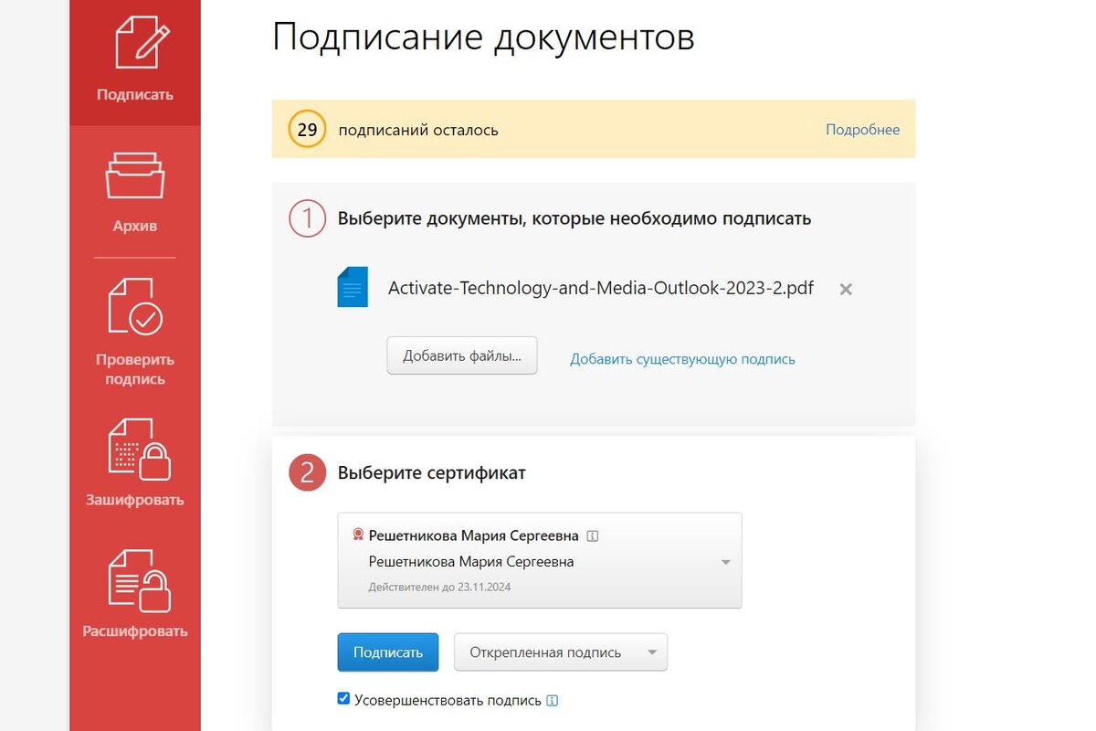This screenshot has height=731, width=1096.
Task: Show info icon for Усовершенствовать подпись
Action: point(552,701)
